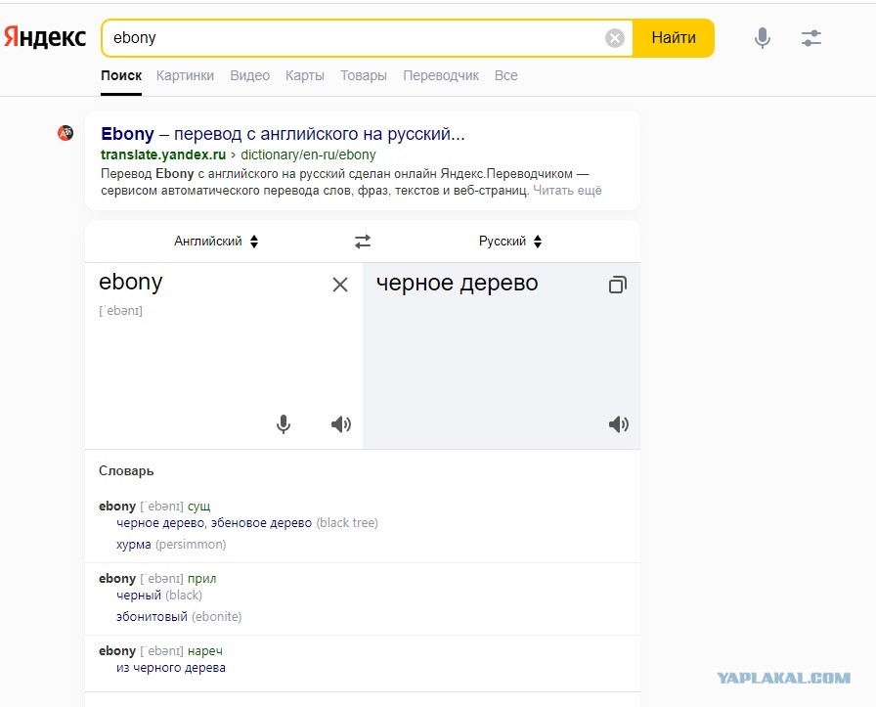Open dictionary entry черное дерево
Image resolution: width=876 pixels, height=707 pixels.
pyautogui.click(x=160, y=523)
